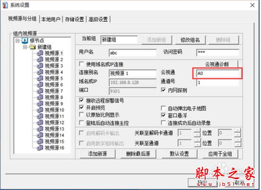Switch to the 高级设置 tab
Image resolution: width=261 pixels, height=190 pixels.
click(98, 19)
